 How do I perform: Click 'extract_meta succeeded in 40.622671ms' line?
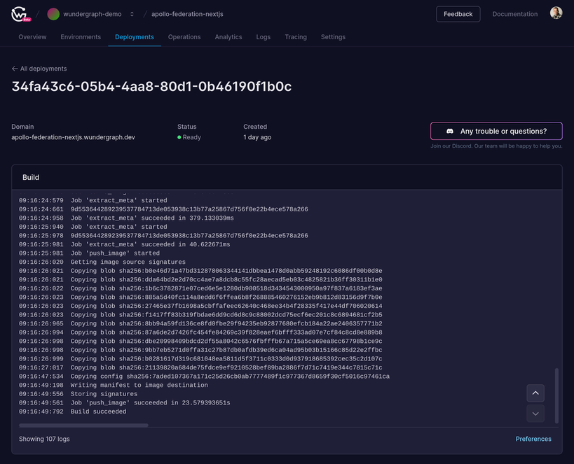click(125, 245)
